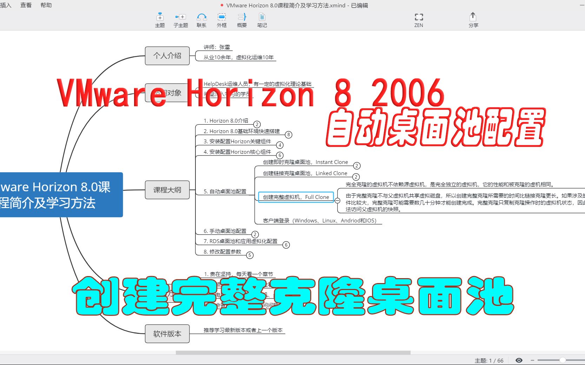Open the 帮助 menu
Viewport: 585px width, 365px height.
(x=46, y=5)
